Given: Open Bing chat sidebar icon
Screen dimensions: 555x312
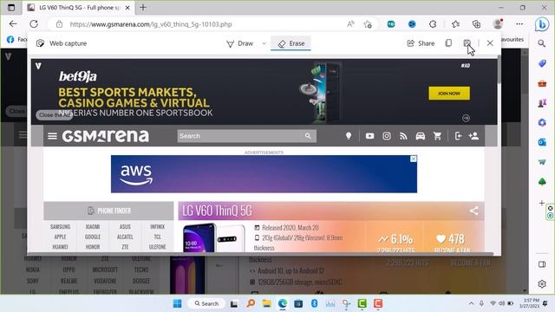Looking at the screenshot, I should click(x=541, y=24).
